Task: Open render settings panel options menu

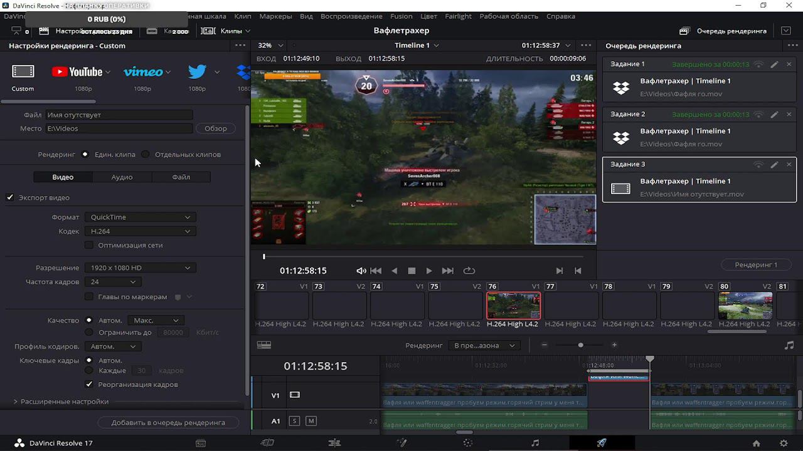Action: point(240,45)
